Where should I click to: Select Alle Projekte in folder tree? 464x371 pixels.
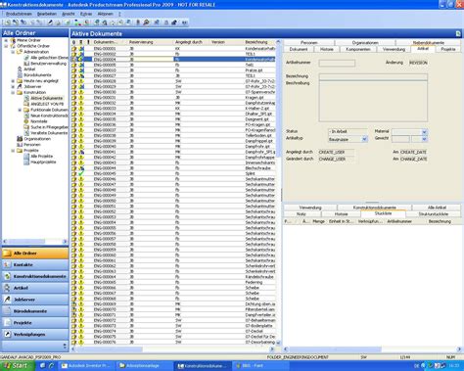pyautogui.click(x=42, y=157)
